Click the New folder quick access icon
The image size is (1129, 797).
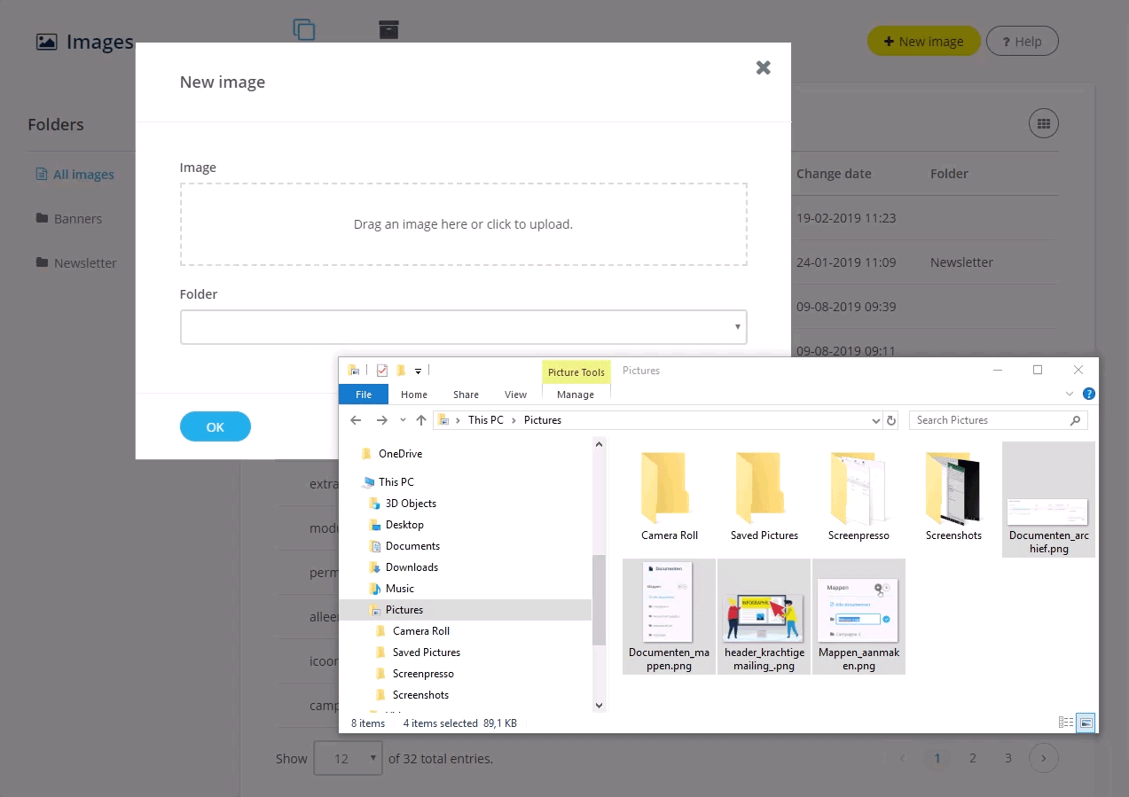[x=401, y=371]
